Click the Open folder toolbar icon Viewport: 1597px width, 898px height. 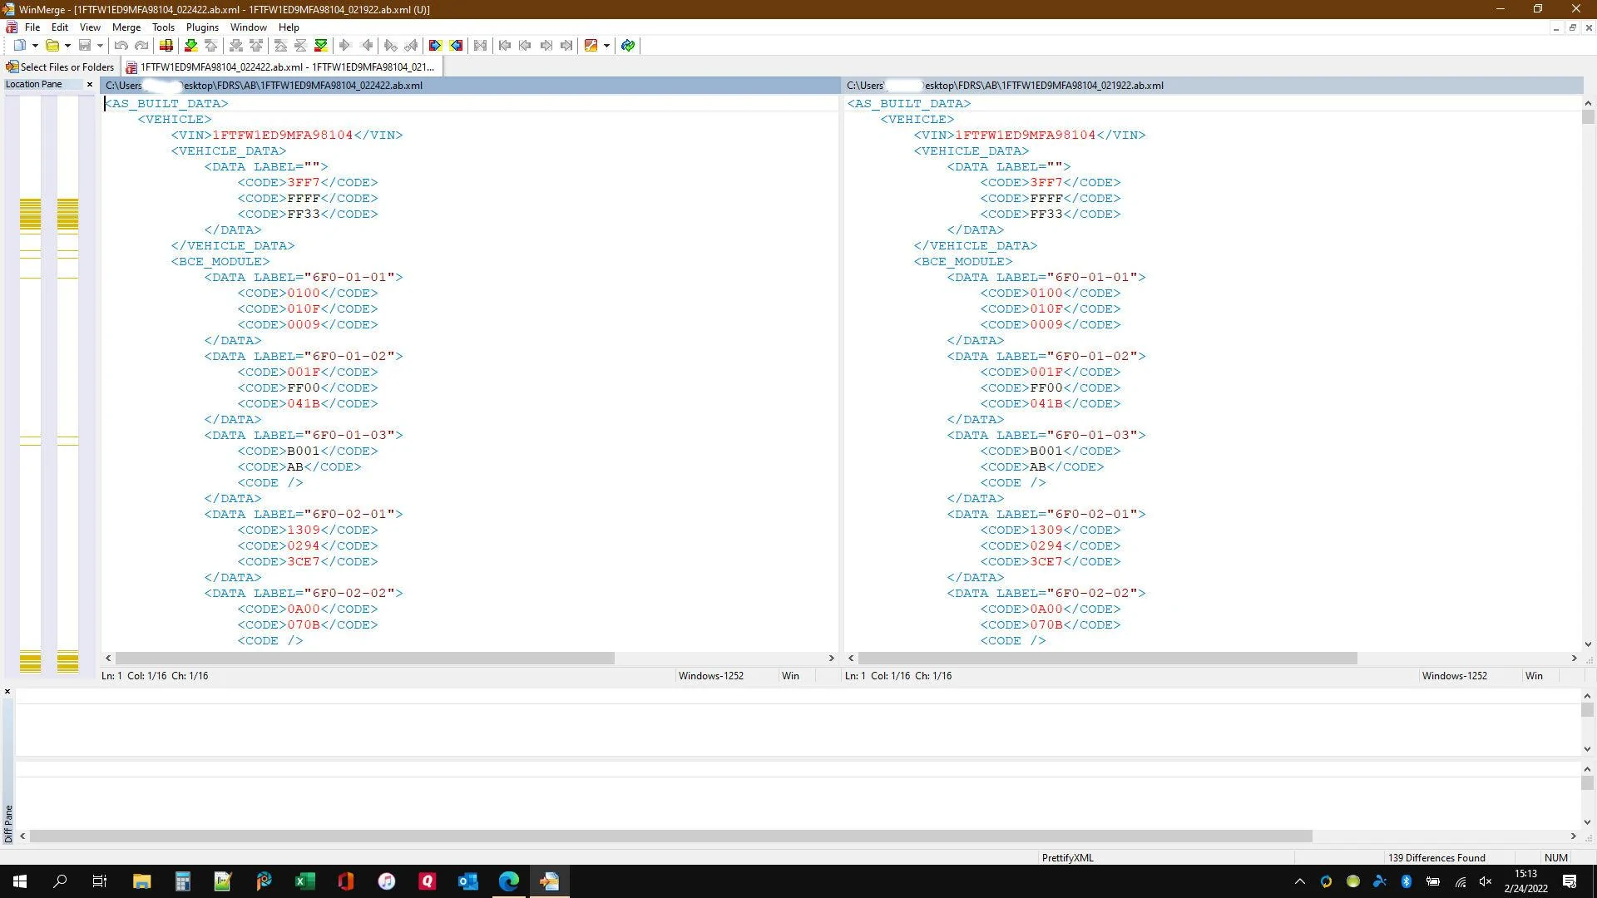tap(52, 46)
